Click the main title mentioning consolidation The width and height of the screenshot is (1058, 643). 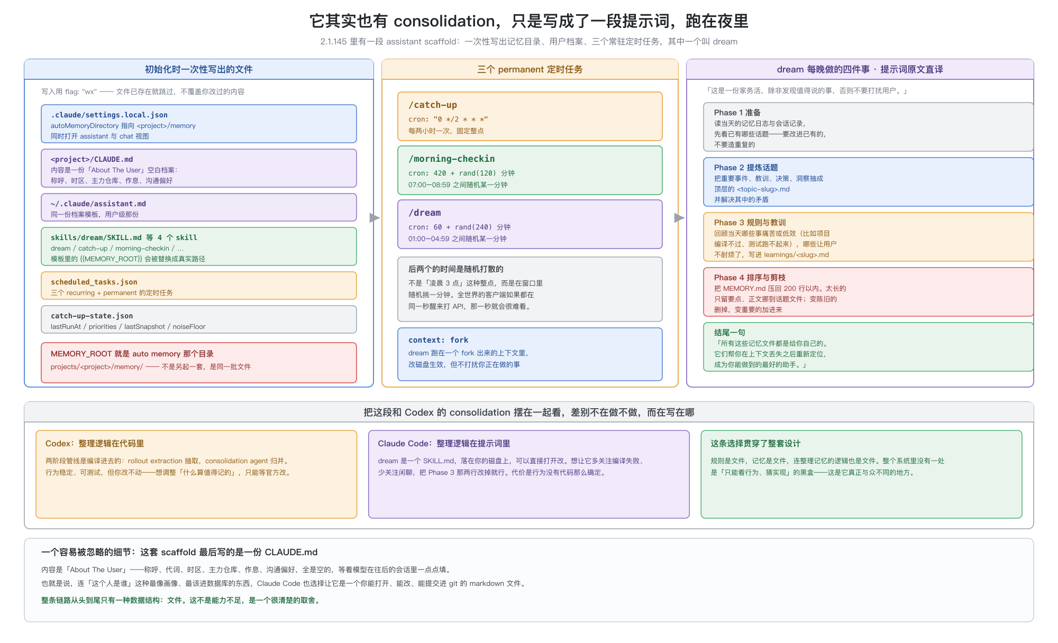529,21
